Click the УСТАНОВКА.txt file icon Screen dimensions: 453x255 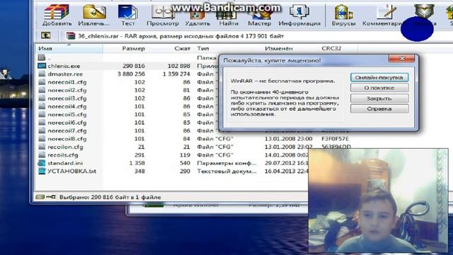coord(42,171)
